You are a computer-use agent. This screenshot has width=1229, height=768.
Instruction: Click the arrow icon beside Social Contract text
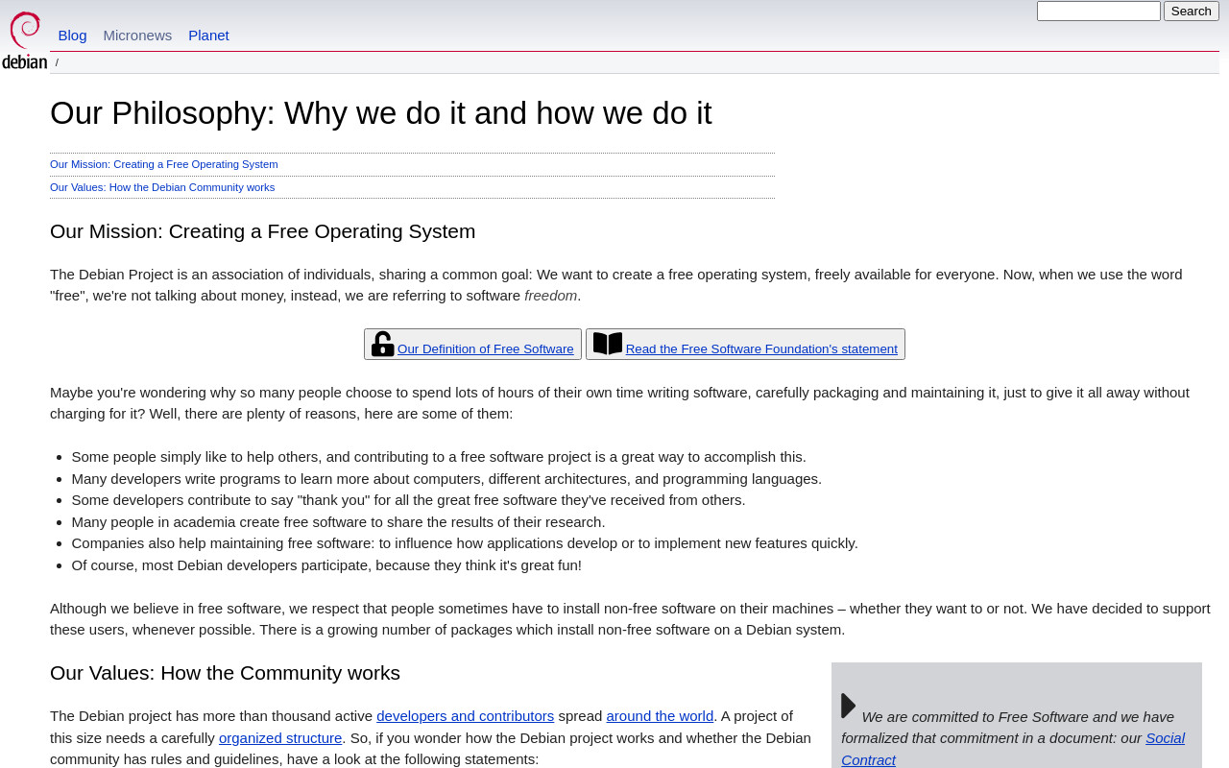click(849, 706)
